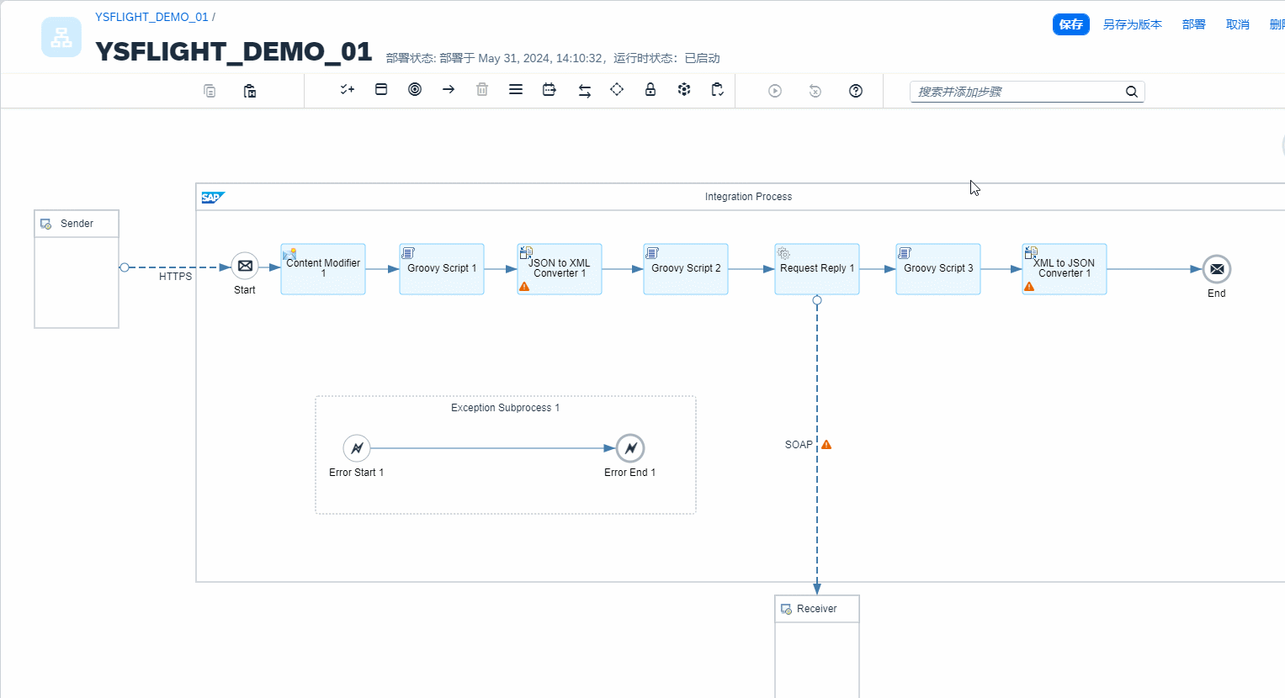Click the 取消 cancel button
The width and height of the screenshot is (1285, 698).
[x=1237, y=24]
